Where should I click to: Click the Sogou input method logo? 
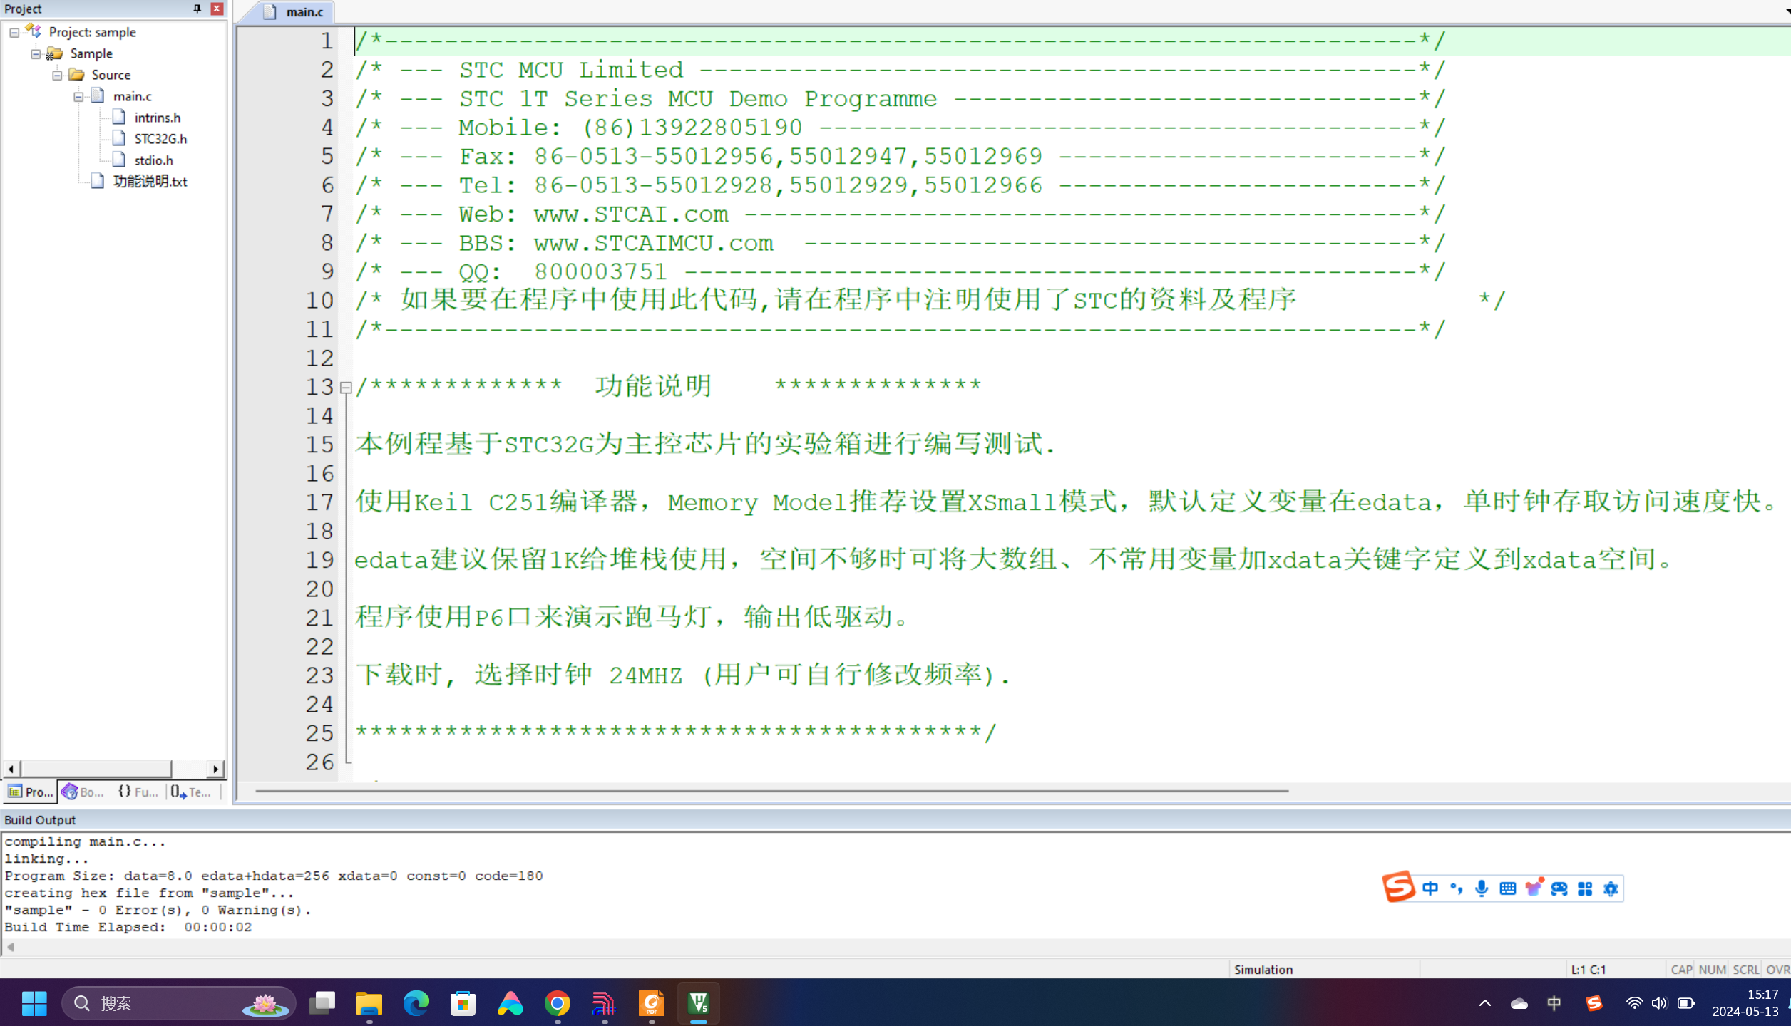[x=1398, y=887]
